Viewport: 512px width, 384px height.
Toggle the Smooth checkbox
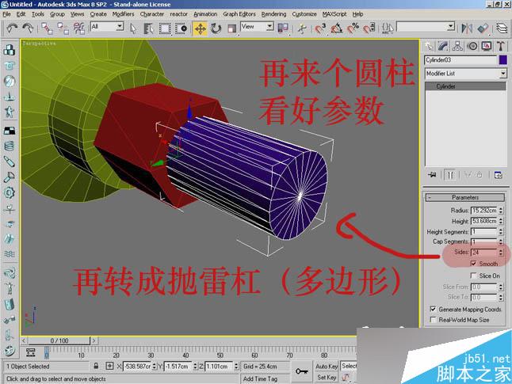[x=473, y=264]
